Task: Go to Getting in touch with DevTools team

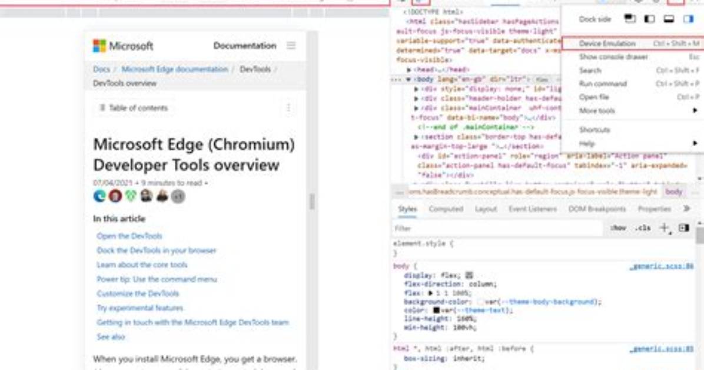Action: 192,322
